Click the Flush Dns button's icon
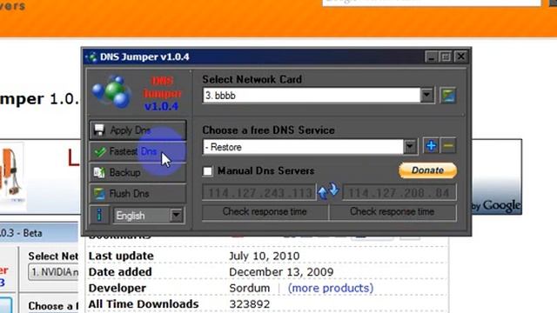Screen dimensions: 557x313 pos(99,194)
